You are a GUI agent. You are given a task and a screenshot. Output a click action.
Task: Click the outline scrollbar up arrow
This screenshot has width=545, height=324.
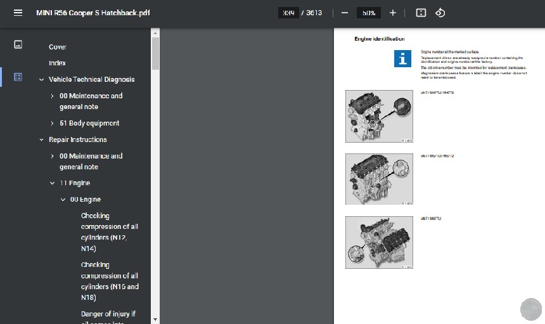point(155,33)
